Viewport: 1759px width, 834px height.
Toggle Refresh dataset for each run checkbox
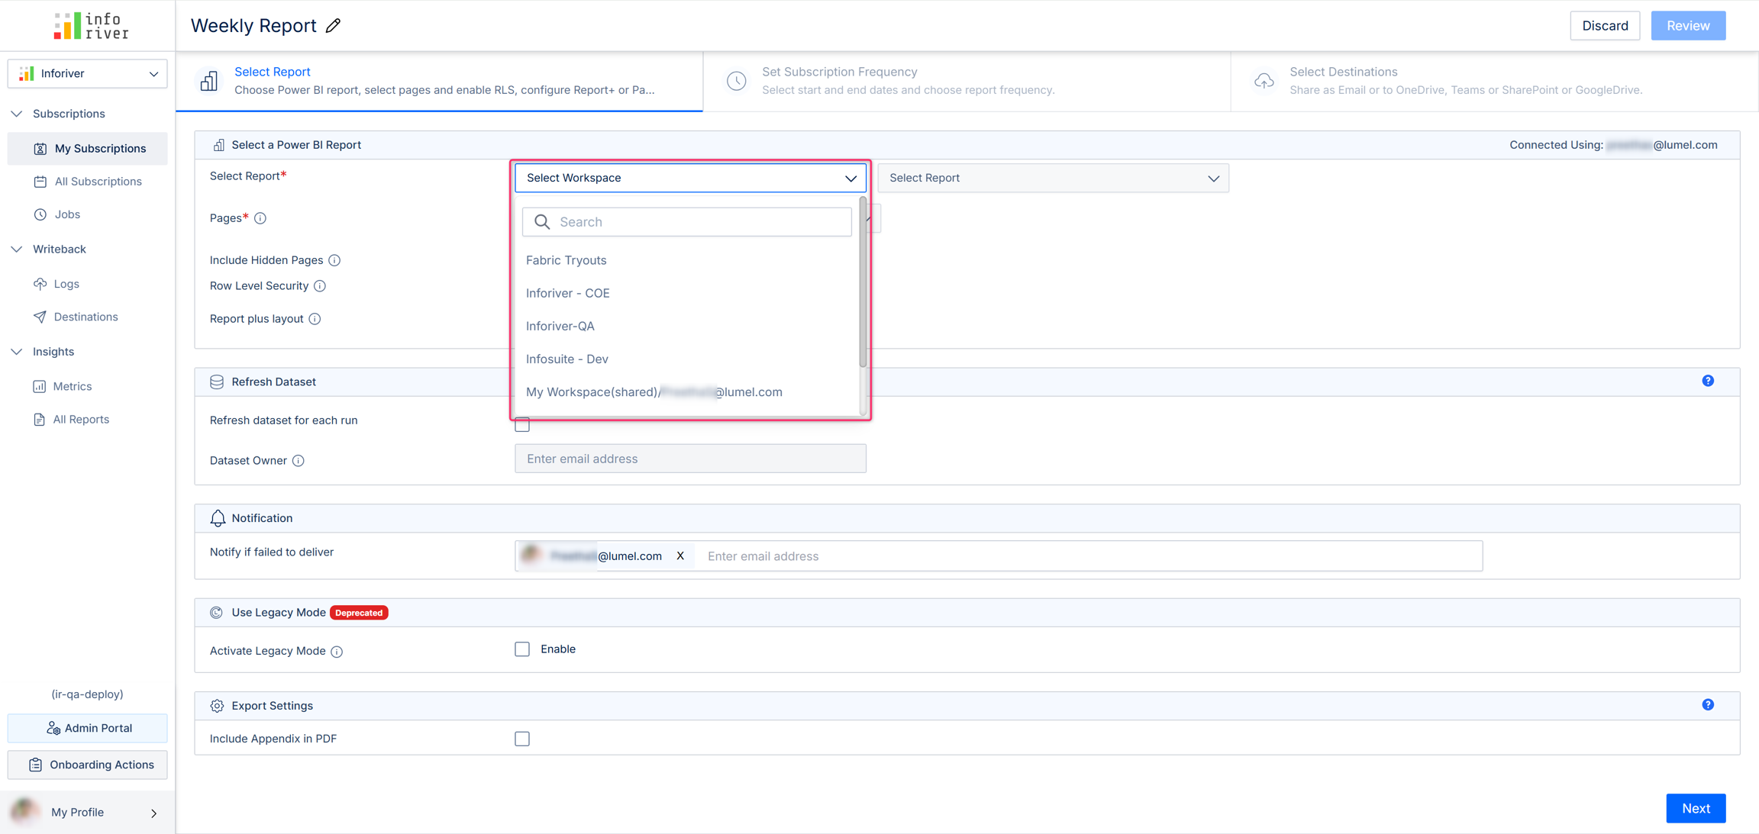click(x=522, y=425)
